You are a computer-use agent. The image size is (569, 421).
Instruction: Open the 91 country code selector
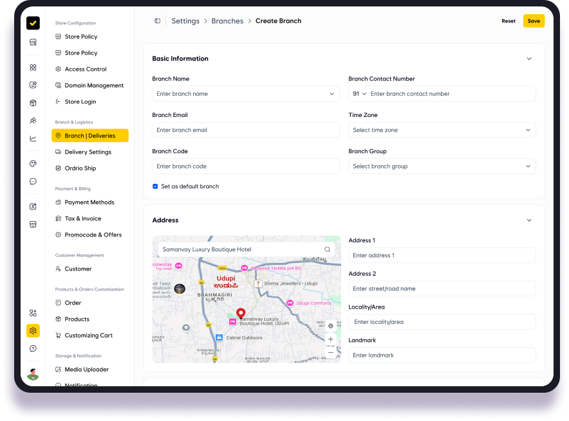pos(359,94)
